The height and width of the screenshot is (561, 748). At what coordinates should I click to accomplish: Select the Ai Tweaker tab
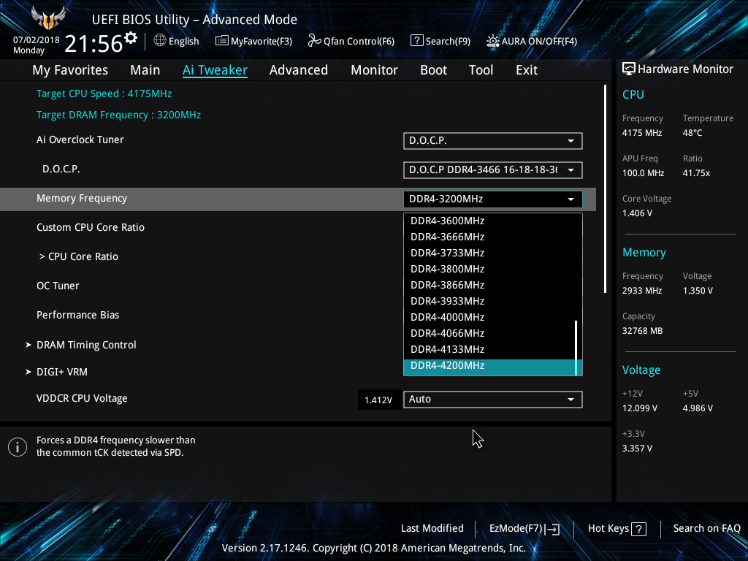pyautogui.click(x=215, y=70)
